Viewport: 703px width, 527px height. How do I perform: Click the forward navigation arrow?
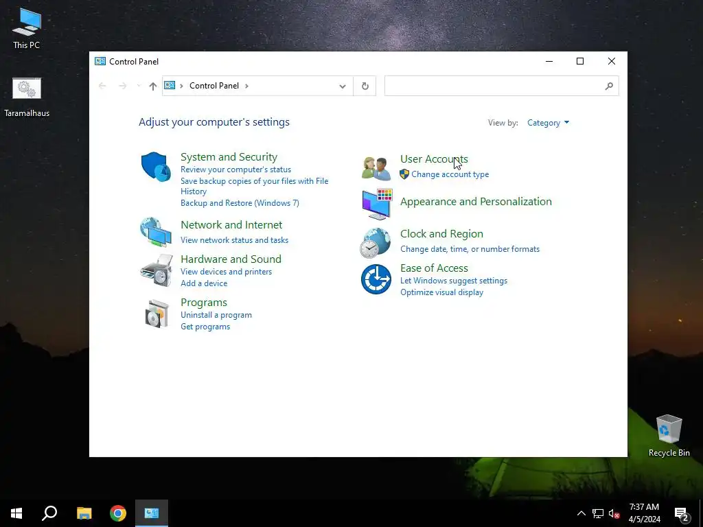[122, 86]
